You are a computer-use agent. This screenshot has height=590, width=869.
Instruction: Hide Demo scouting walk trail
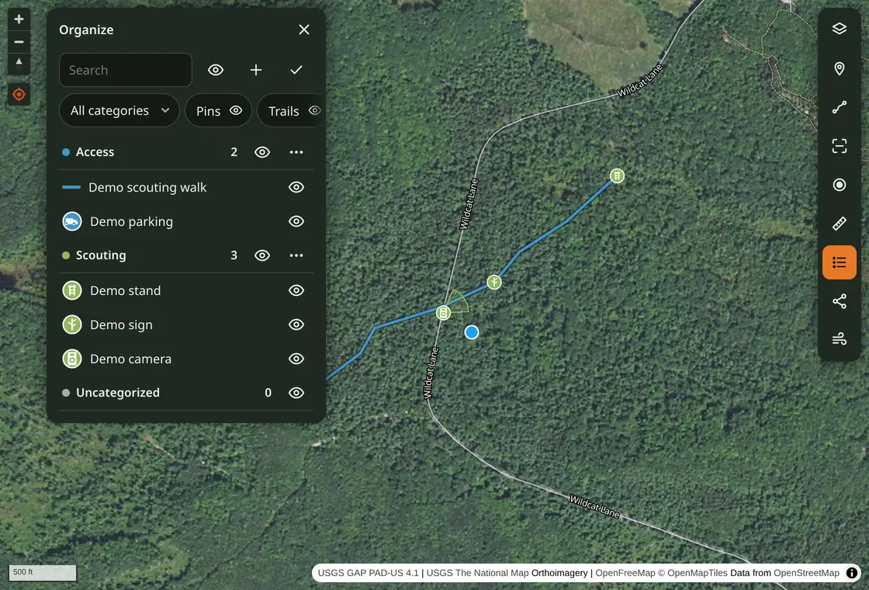pyautogui.click(x=296, y=187)
